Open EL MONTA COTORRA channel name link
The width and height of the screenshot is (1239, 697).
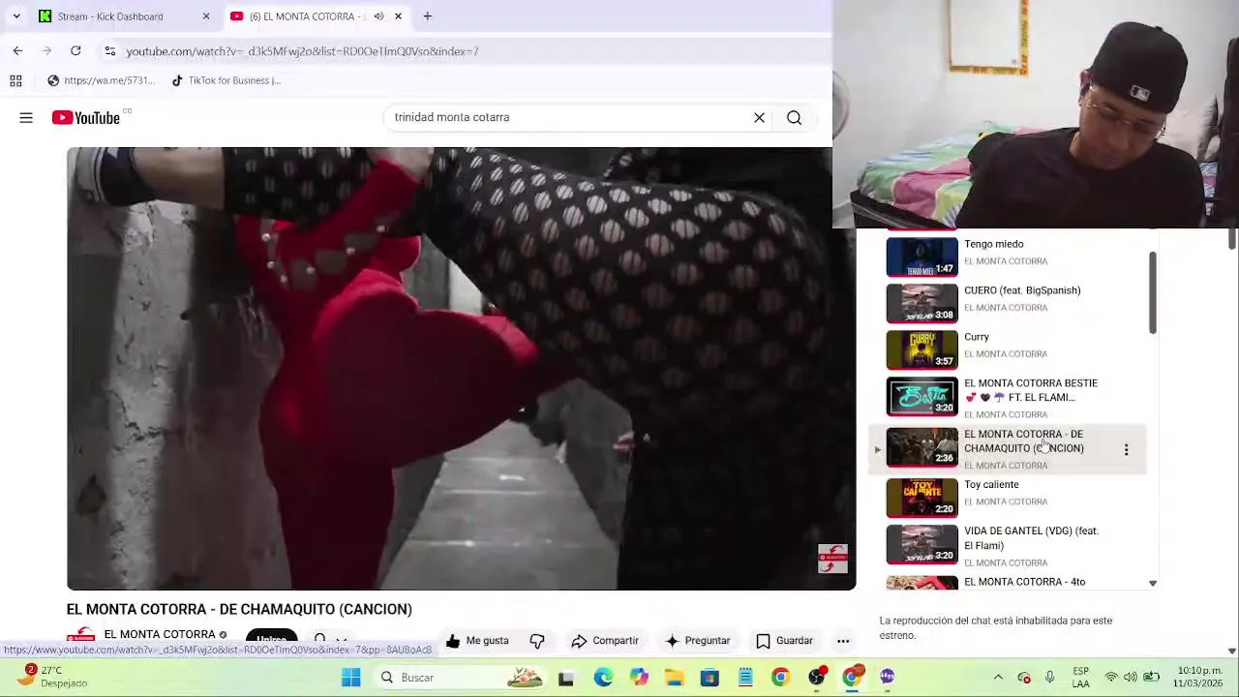coord(160,634)
